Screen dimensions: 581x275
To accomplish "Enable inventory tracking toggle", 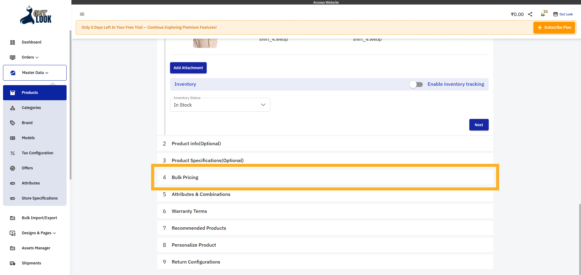I will pos(416,85).
